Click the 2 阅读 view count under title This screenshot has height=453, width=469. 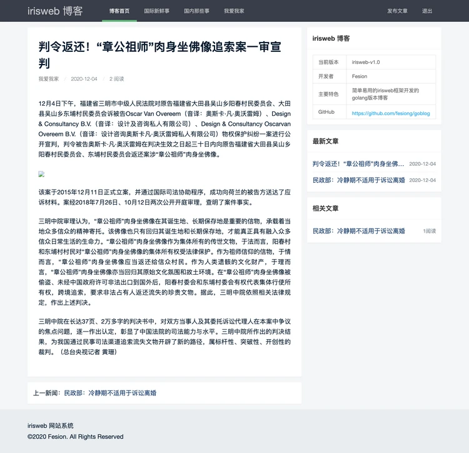117,79
